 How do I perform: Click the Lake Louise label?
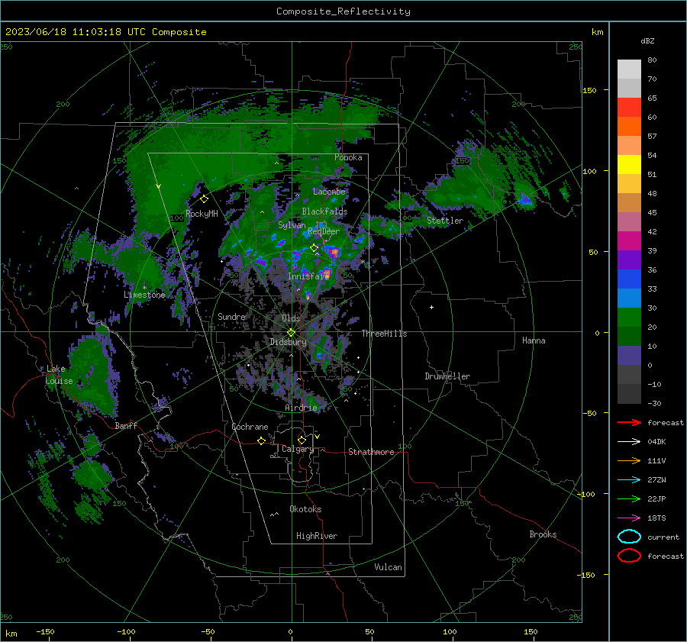[59, 375]
